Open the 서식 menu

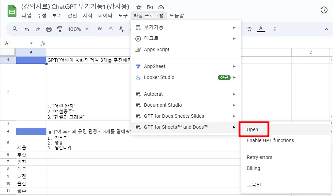click(88, 15)
